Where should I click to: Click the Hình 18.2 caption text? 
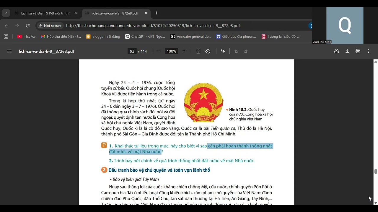251,114
